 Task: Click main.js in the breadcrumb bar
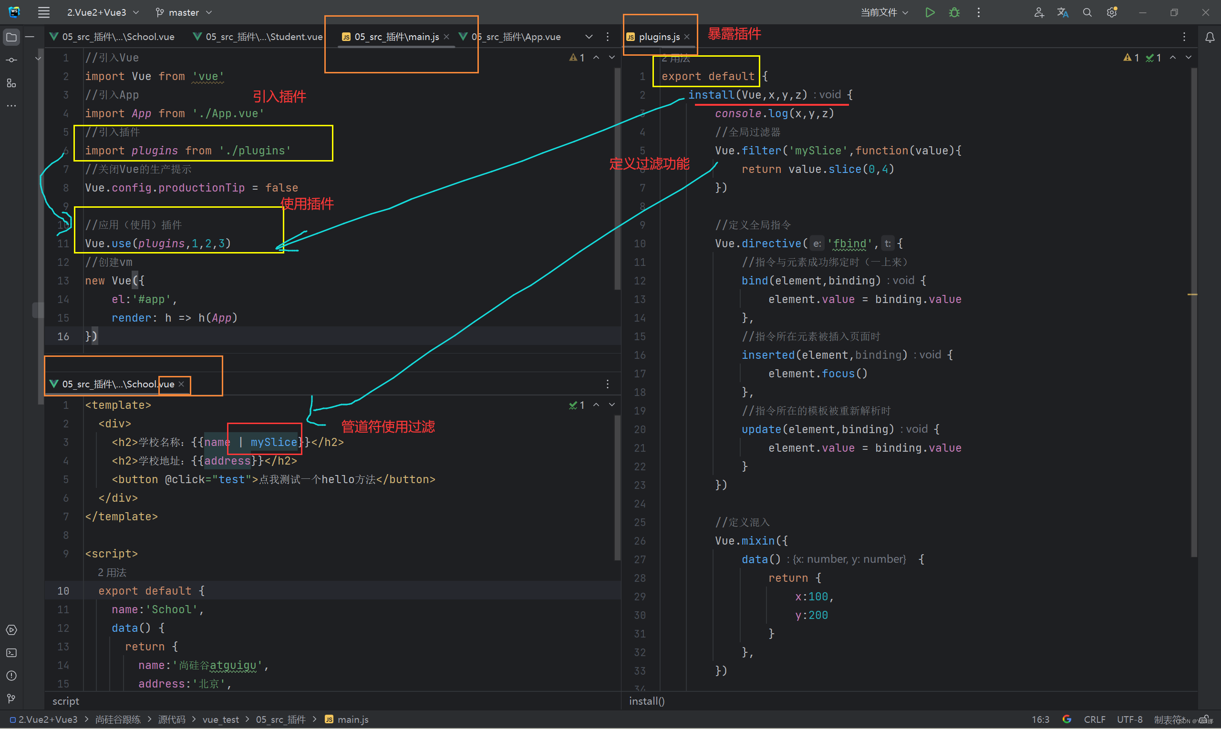[352, 719]
